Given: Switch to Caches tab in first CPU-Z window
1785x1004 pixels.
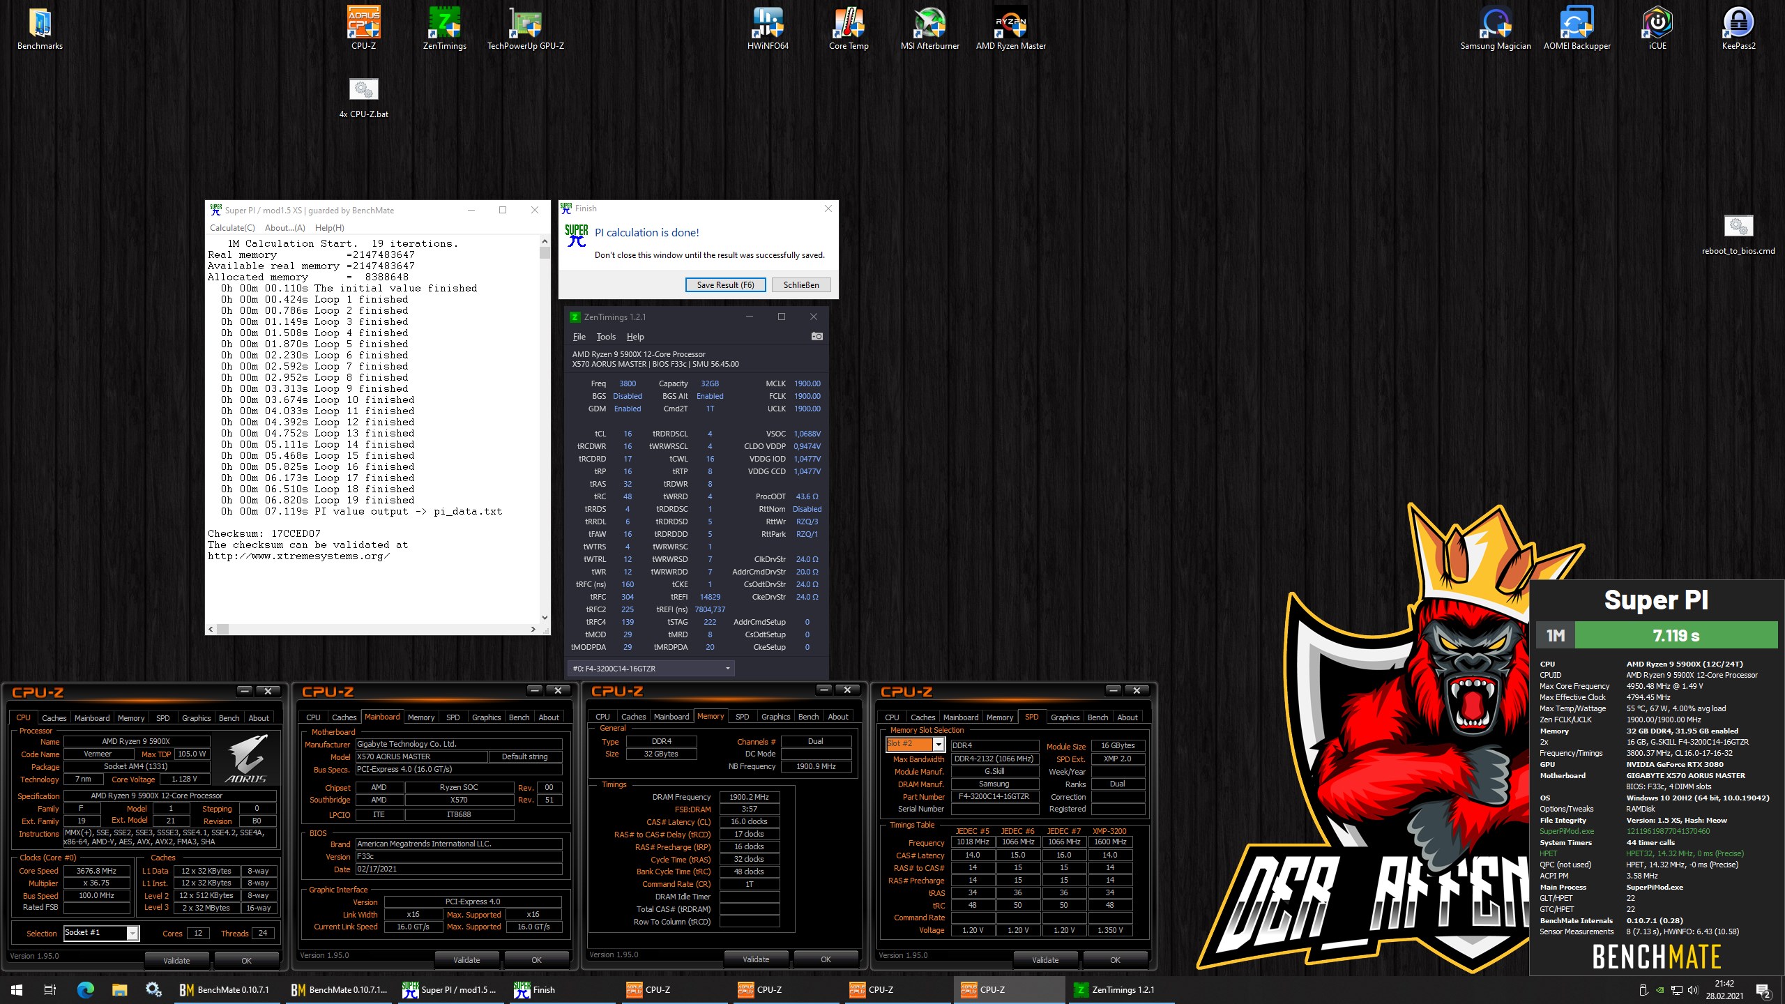Looking at the screenshot, I should click(54, 717).
